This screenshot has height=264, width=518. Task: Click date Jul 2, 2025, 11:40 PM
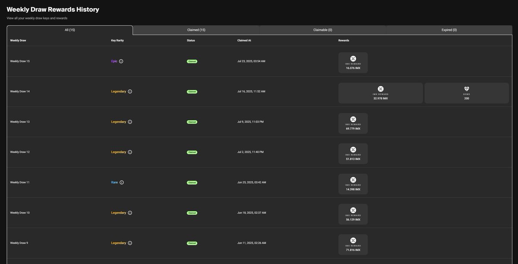(250, 152)
